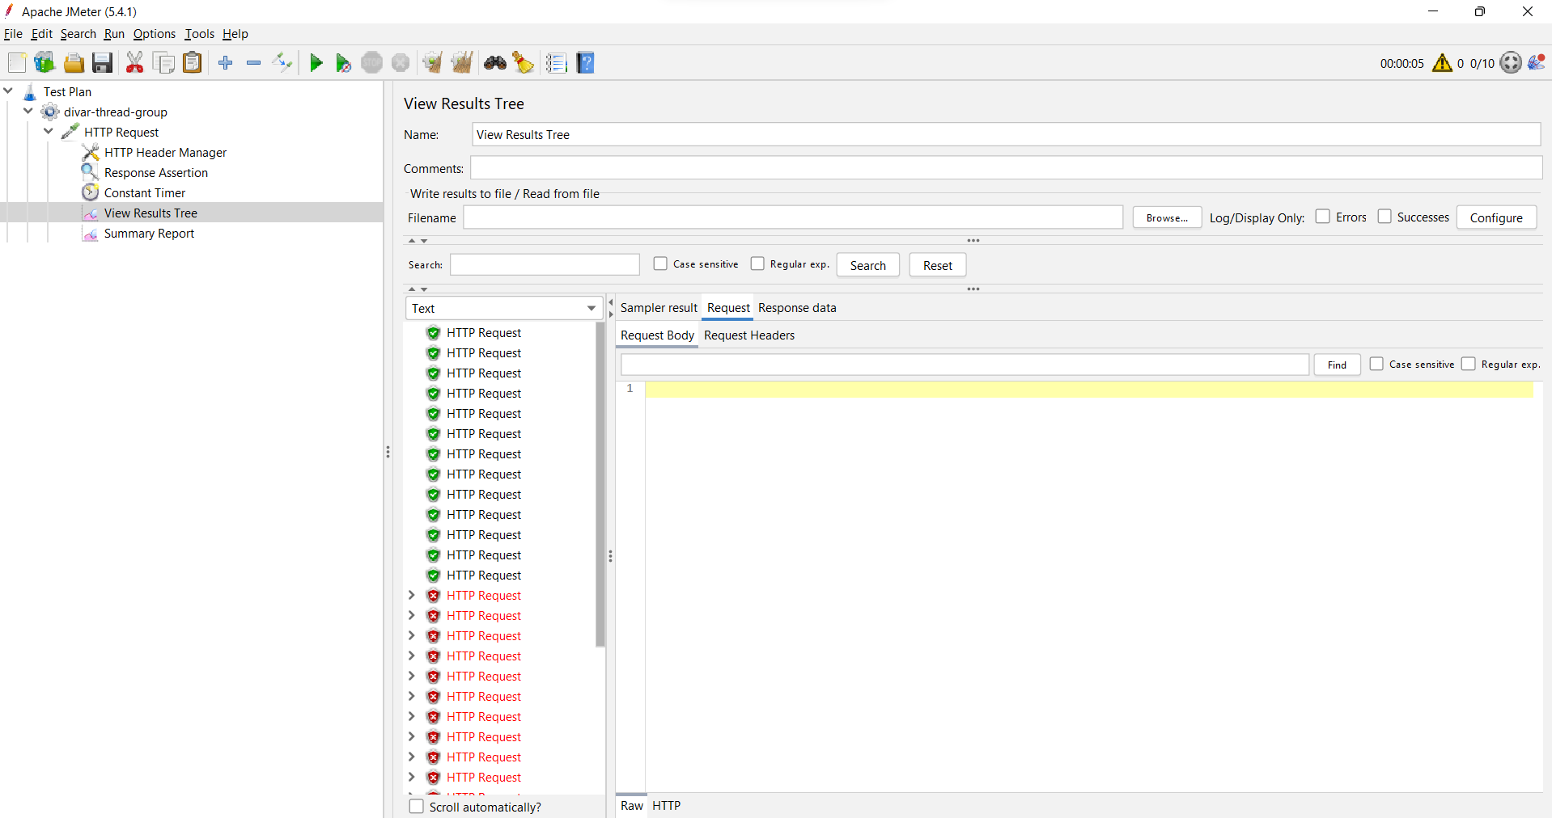
Task: Open the Templates icon in toolbar
Action: (x=45, y=63)
